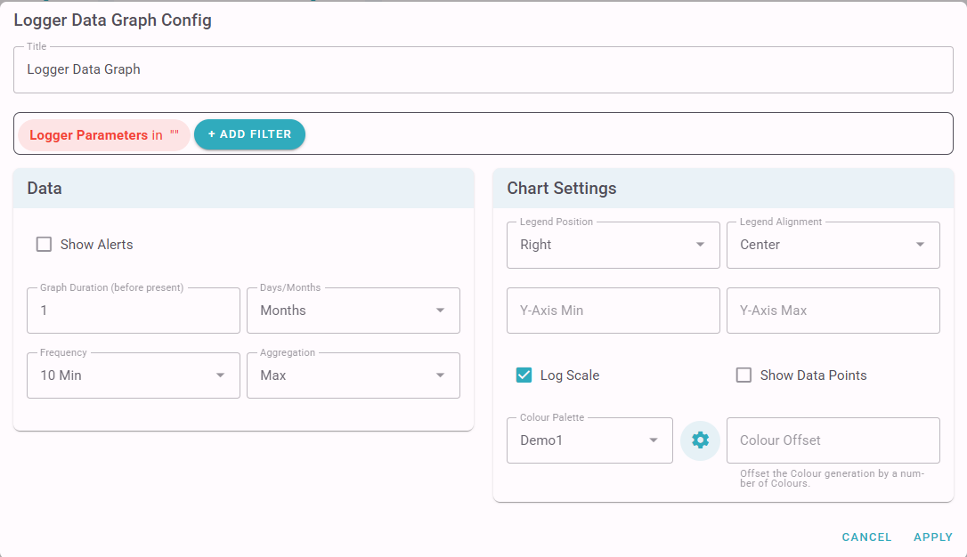
Task: Focus the Title text field
Action: click(483, 69)
